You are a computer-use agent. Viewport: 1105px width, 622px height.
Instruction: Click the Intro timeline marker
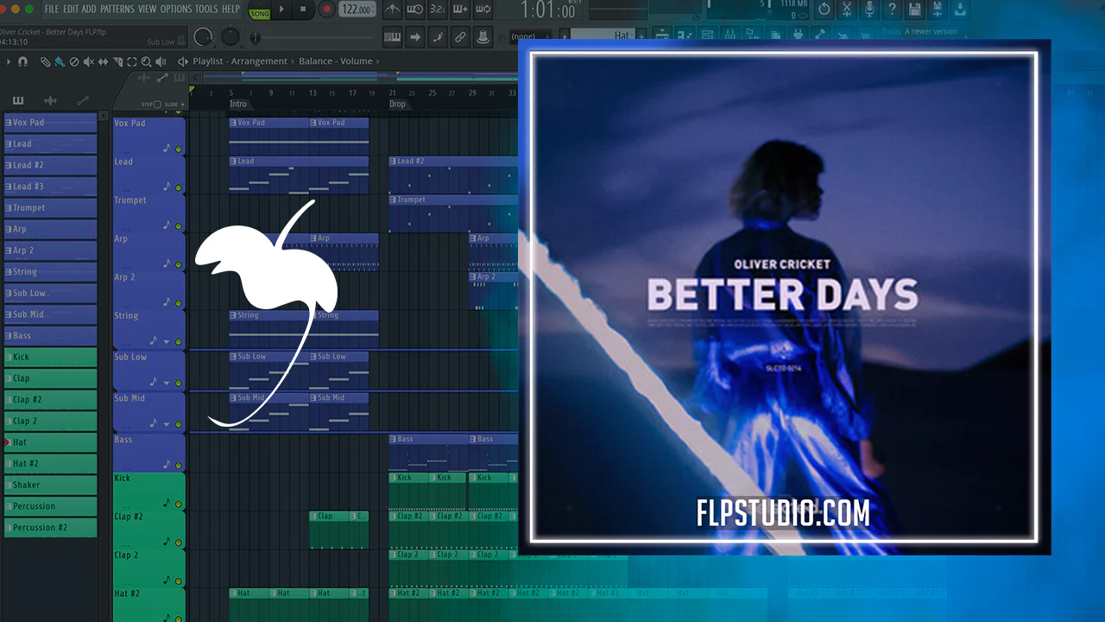pyautogui.click(x=238, y=104)
